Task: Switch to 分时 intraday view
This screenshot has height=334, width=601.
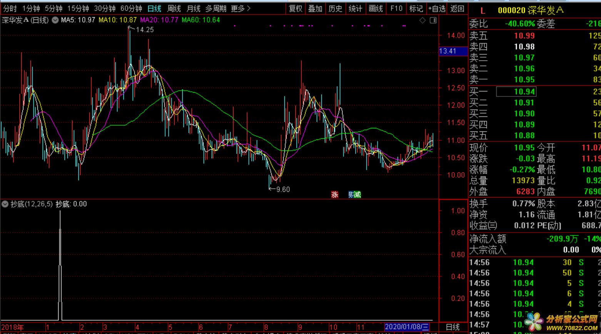Action: [10, 8]
